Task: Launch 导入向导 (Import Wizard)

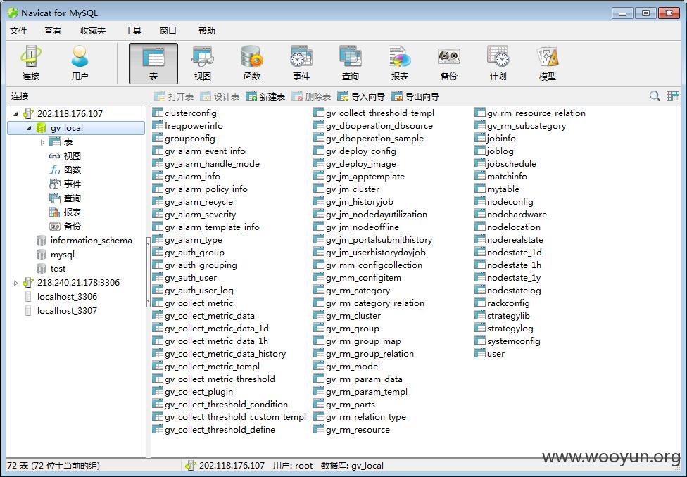Action: 361,96
